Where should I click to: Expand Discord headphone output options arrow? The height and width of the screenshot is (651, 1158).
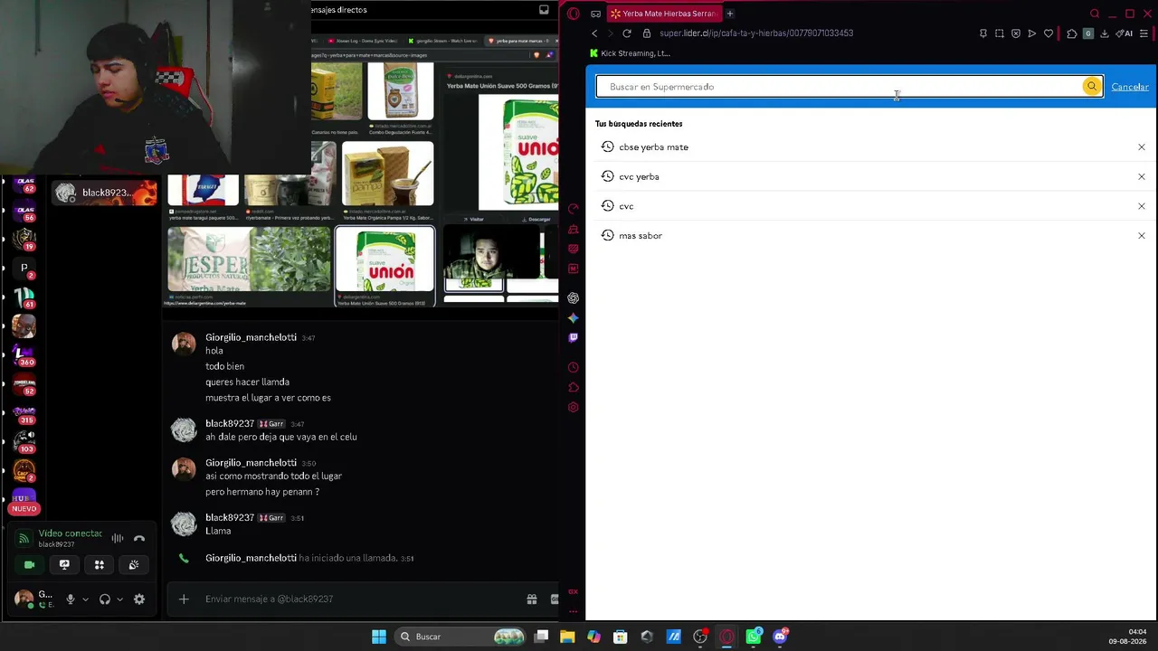[119, 599]
